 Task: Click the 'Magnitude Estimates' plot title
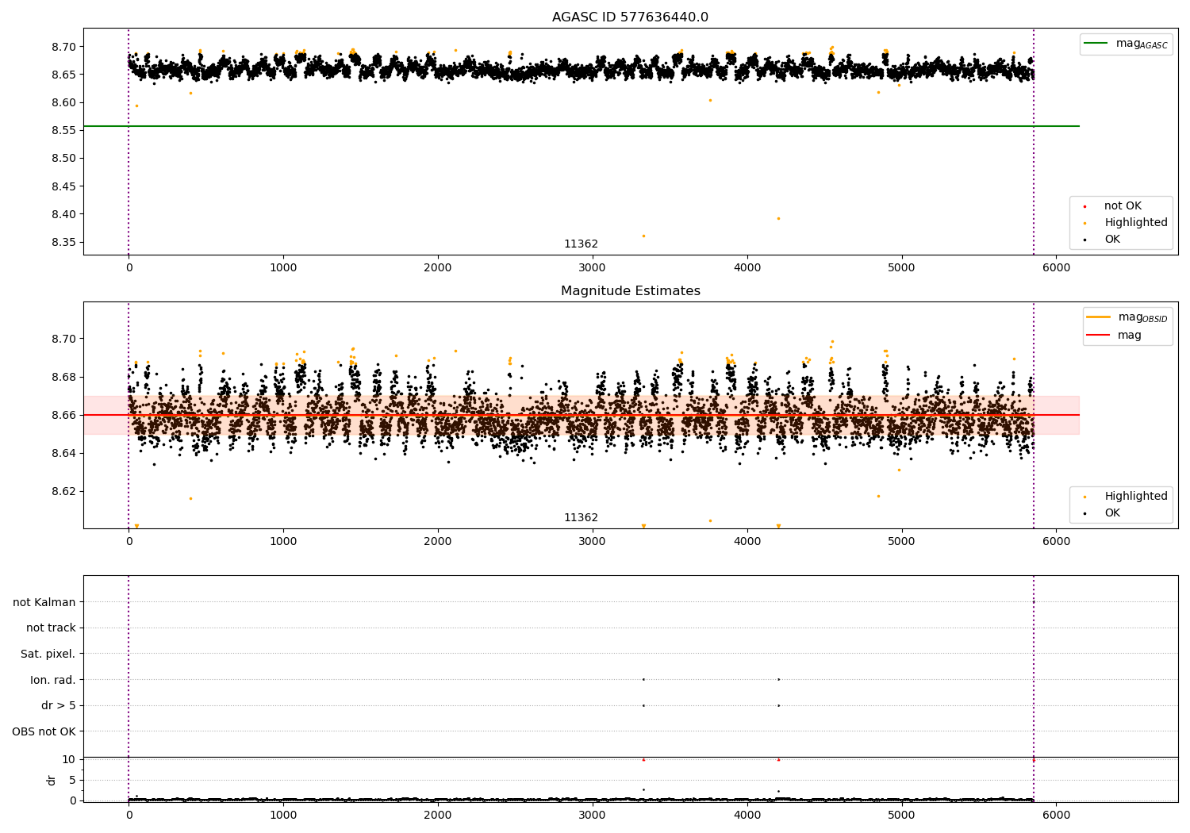click(631, 291)
